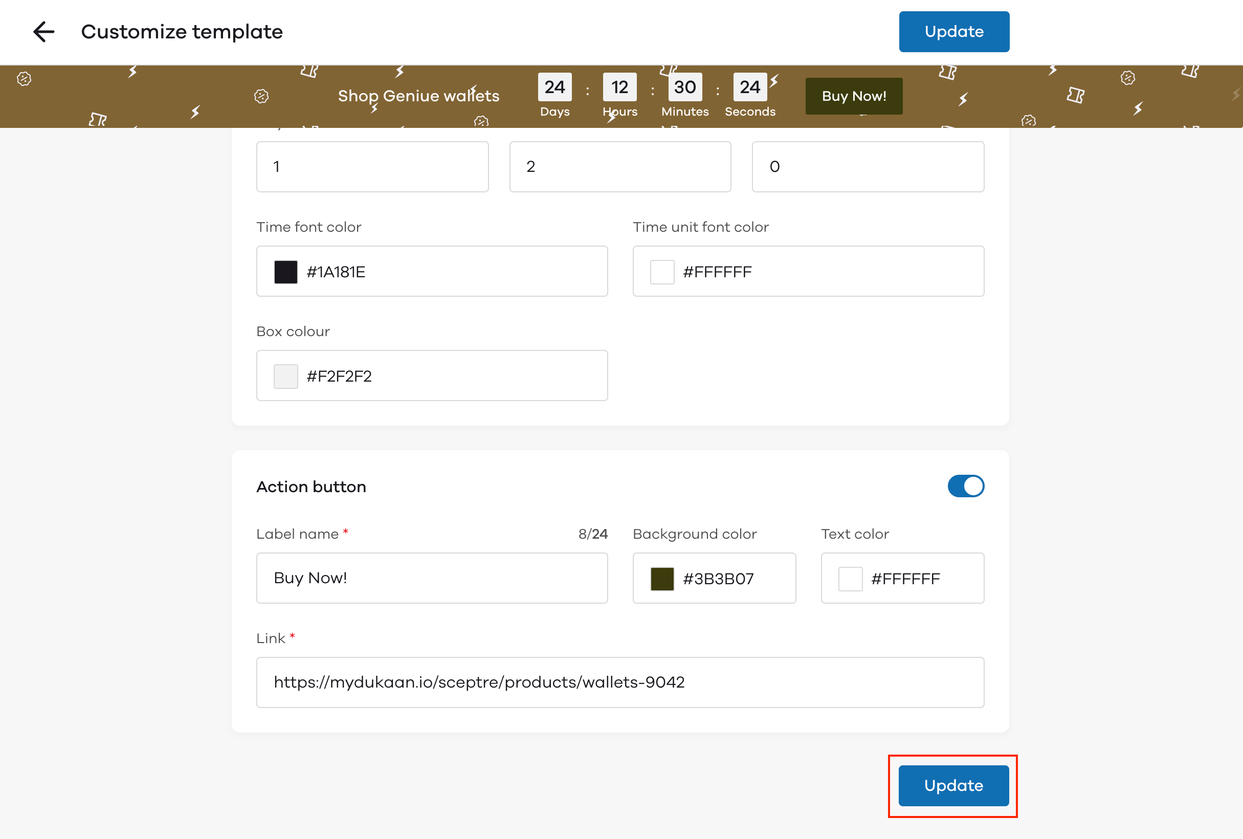Click the input field containing 0

868,166
